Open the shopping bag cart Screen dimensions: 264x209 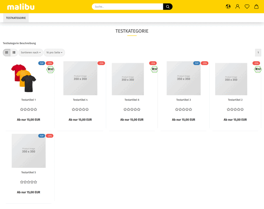pyautogui.click(x=257, y=7)
